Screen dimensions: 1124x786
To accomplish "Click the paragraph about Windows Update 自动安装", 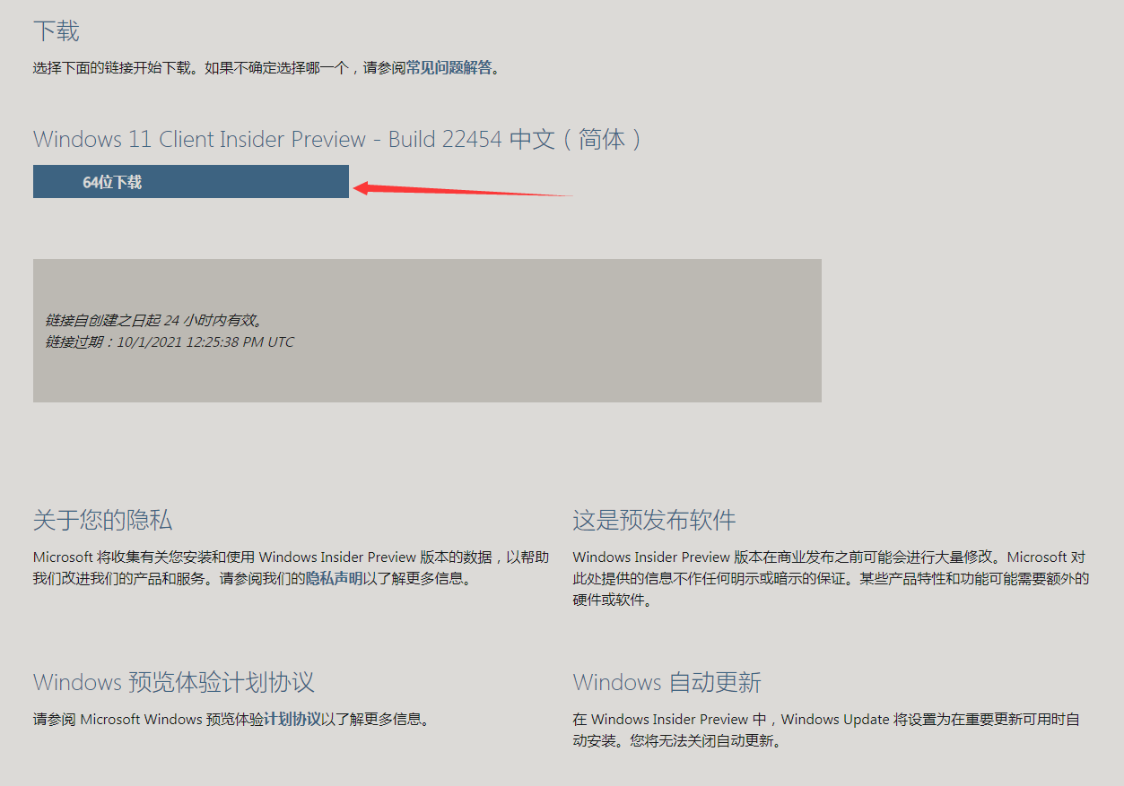I will point(826,730).
